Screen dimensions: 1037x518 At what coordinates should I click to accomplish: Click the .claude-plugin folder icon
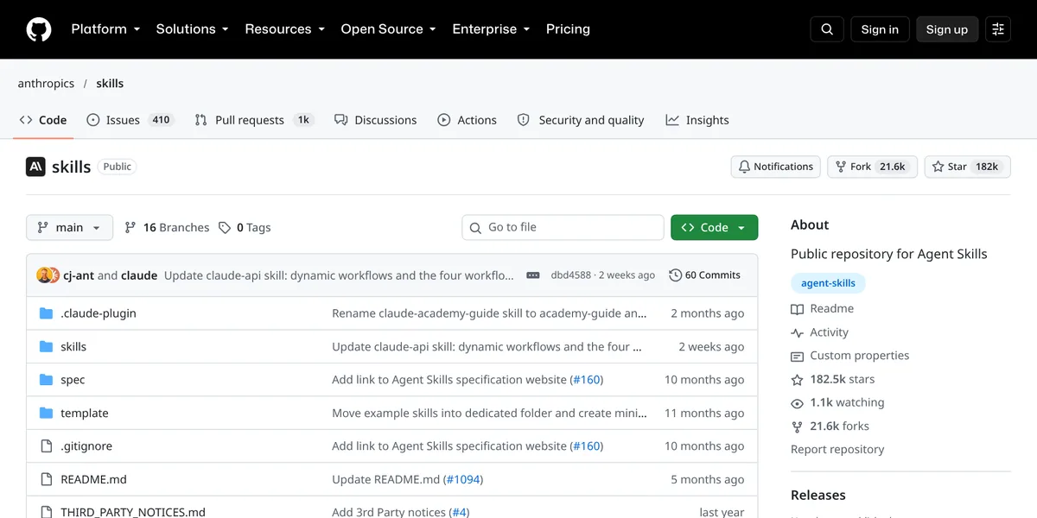click(x=47, y=313)
